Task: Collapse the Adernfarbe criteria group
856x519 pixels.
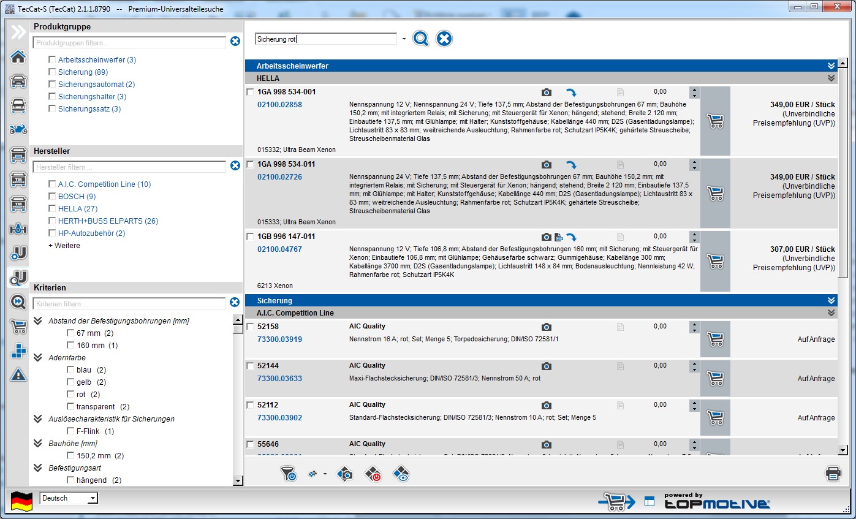Action: tap(38, 358)
